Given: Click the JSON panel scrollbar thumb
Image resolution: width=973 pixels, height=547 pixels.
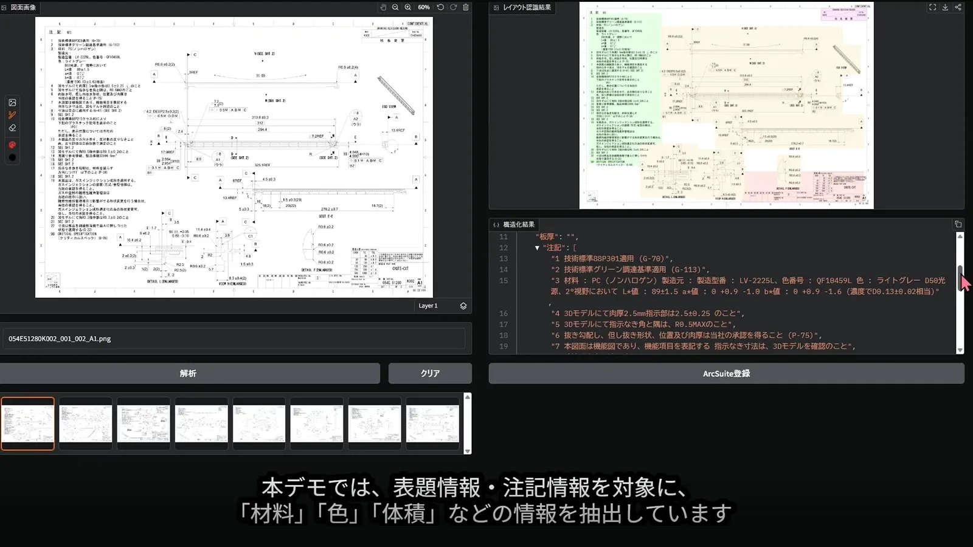Looking at the screenshot, I should (960, 278).
